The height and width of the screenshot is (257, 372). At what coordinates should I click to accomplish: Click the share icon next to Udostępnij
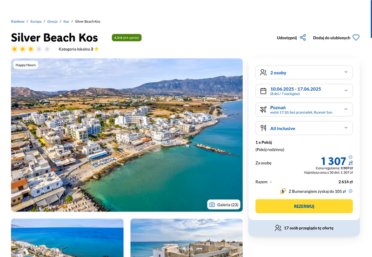303,38
